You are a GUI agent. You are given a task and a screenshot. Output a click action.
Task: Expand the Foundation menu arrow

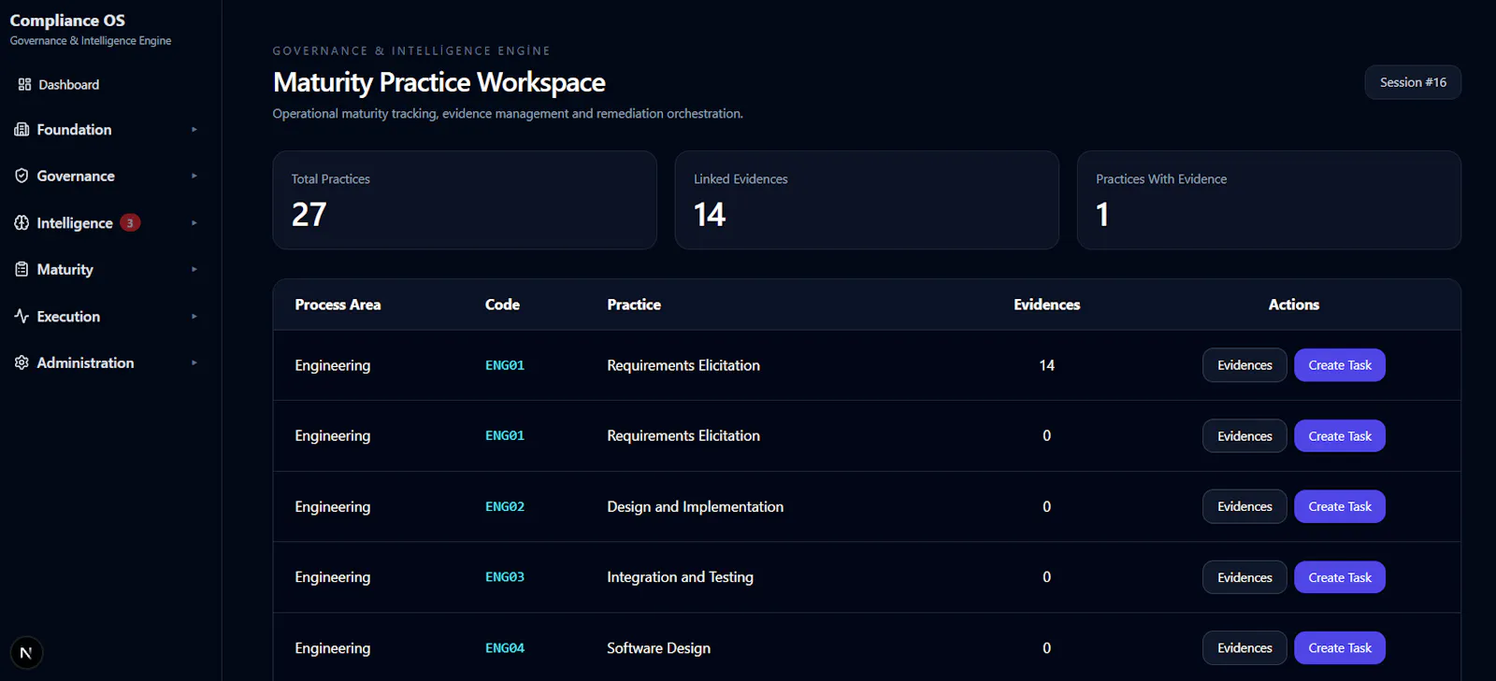click(194, 130)
